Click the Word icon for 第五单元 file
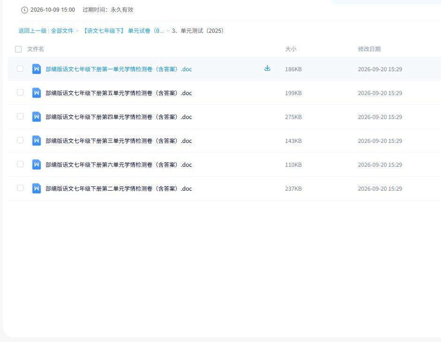441x342 pixels. pos(37,93)
